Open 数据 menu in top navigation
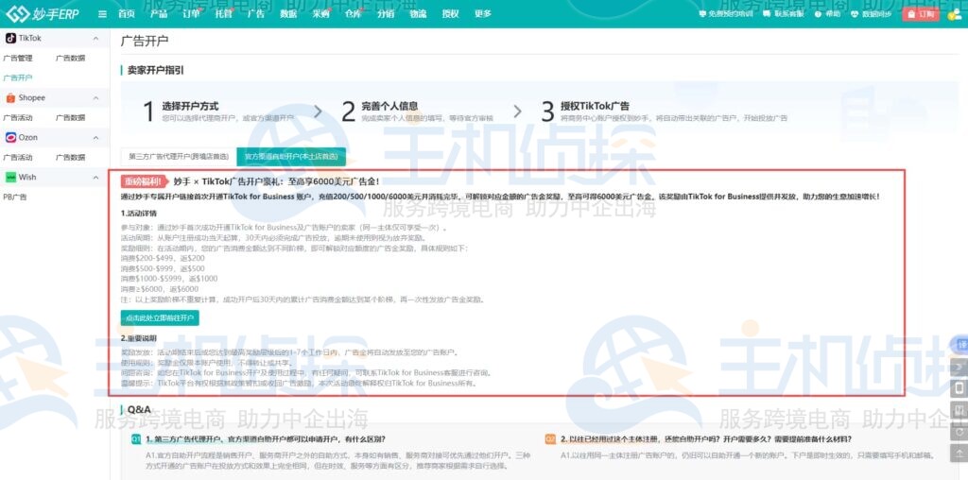Viewport: 968px width, 480px height. 288,13
